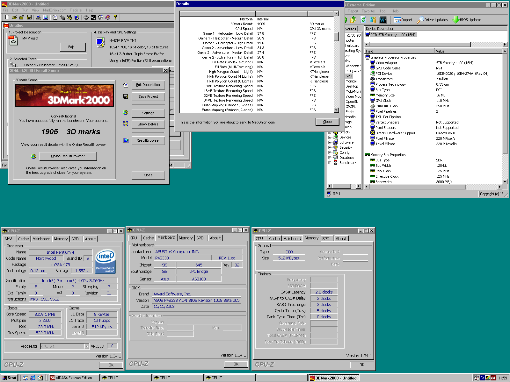This screenshot has width=510, height=382.
Task: Open About tab in Mainboard CPU-Z window
Action: click(x=215, y=238)
